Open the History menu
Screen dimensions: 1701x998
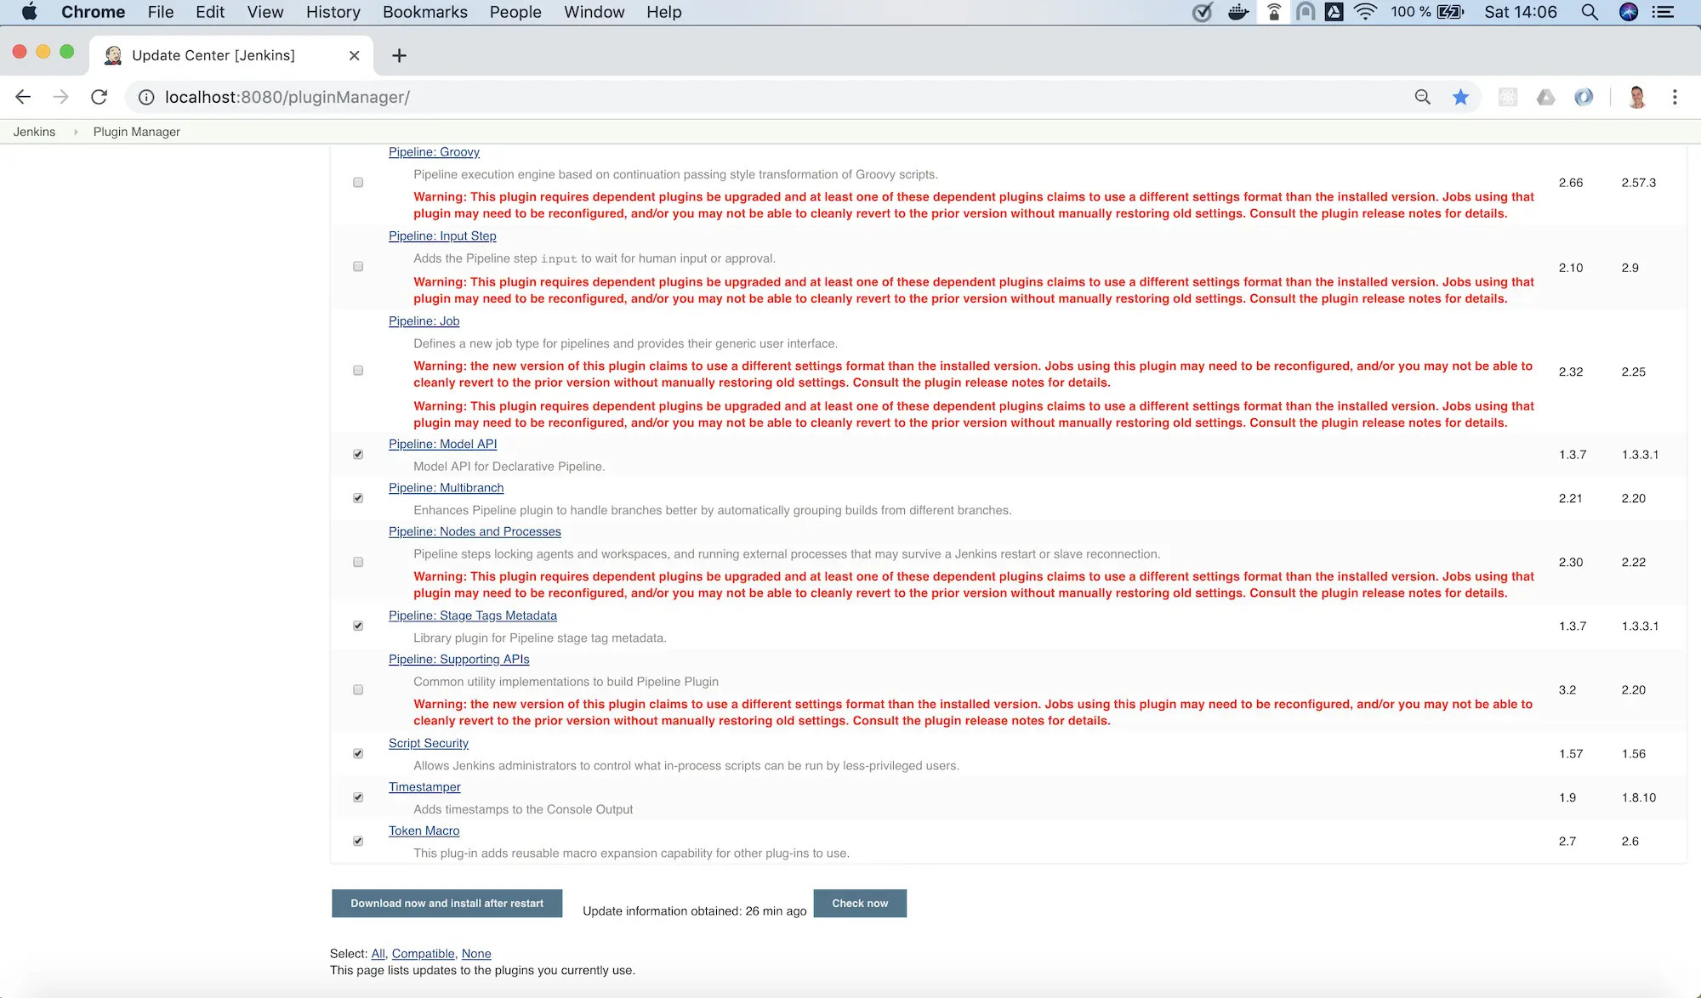click(333, 12)
